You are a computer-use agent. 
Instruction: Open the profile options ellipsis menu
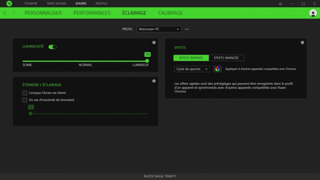coord(187,29)
